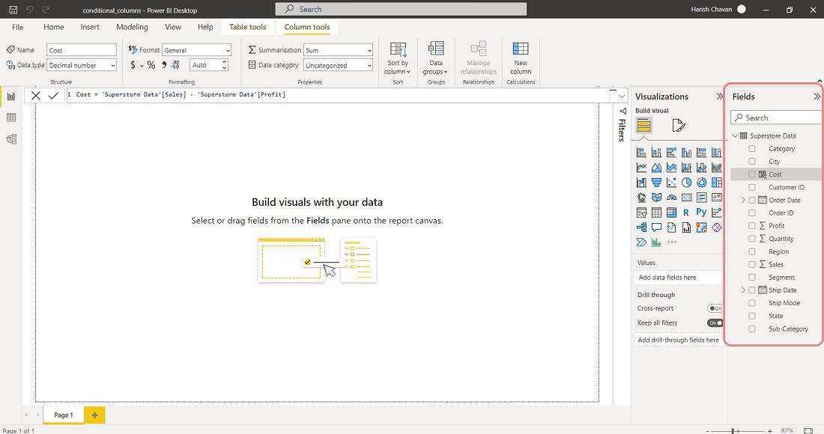Select the Matrix visual
Viewport: 824px width, 434px height.
671,213
